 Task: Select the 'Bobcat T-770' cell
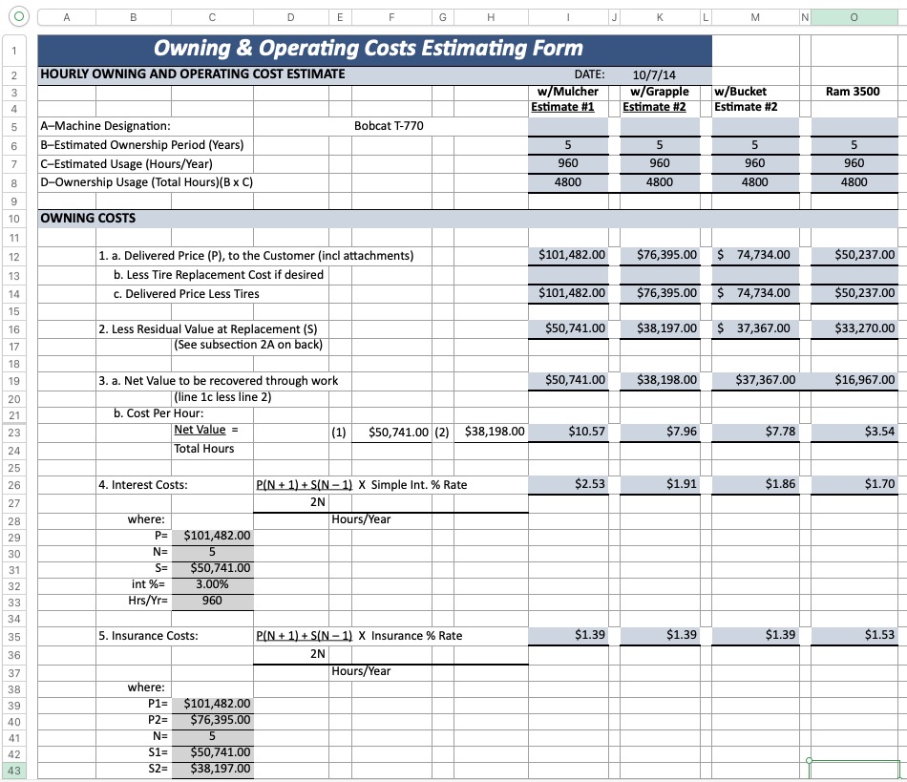[x=389, y=125]
